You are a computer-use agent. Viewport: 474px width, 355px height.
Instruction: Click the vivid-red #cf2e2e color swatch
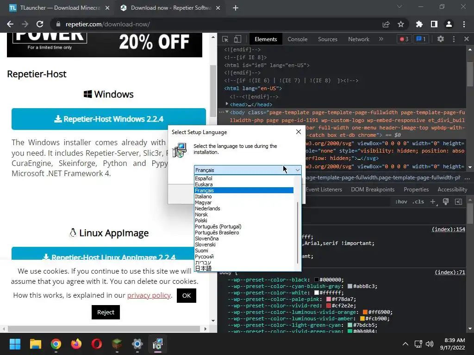329,306
